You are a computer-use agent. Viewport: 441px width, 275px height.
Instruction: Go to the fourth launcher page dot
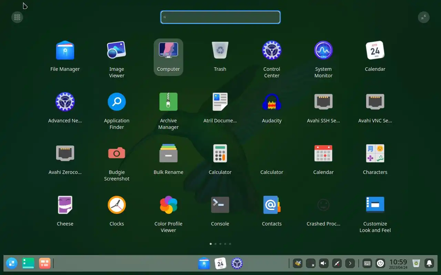coord(225,244)
